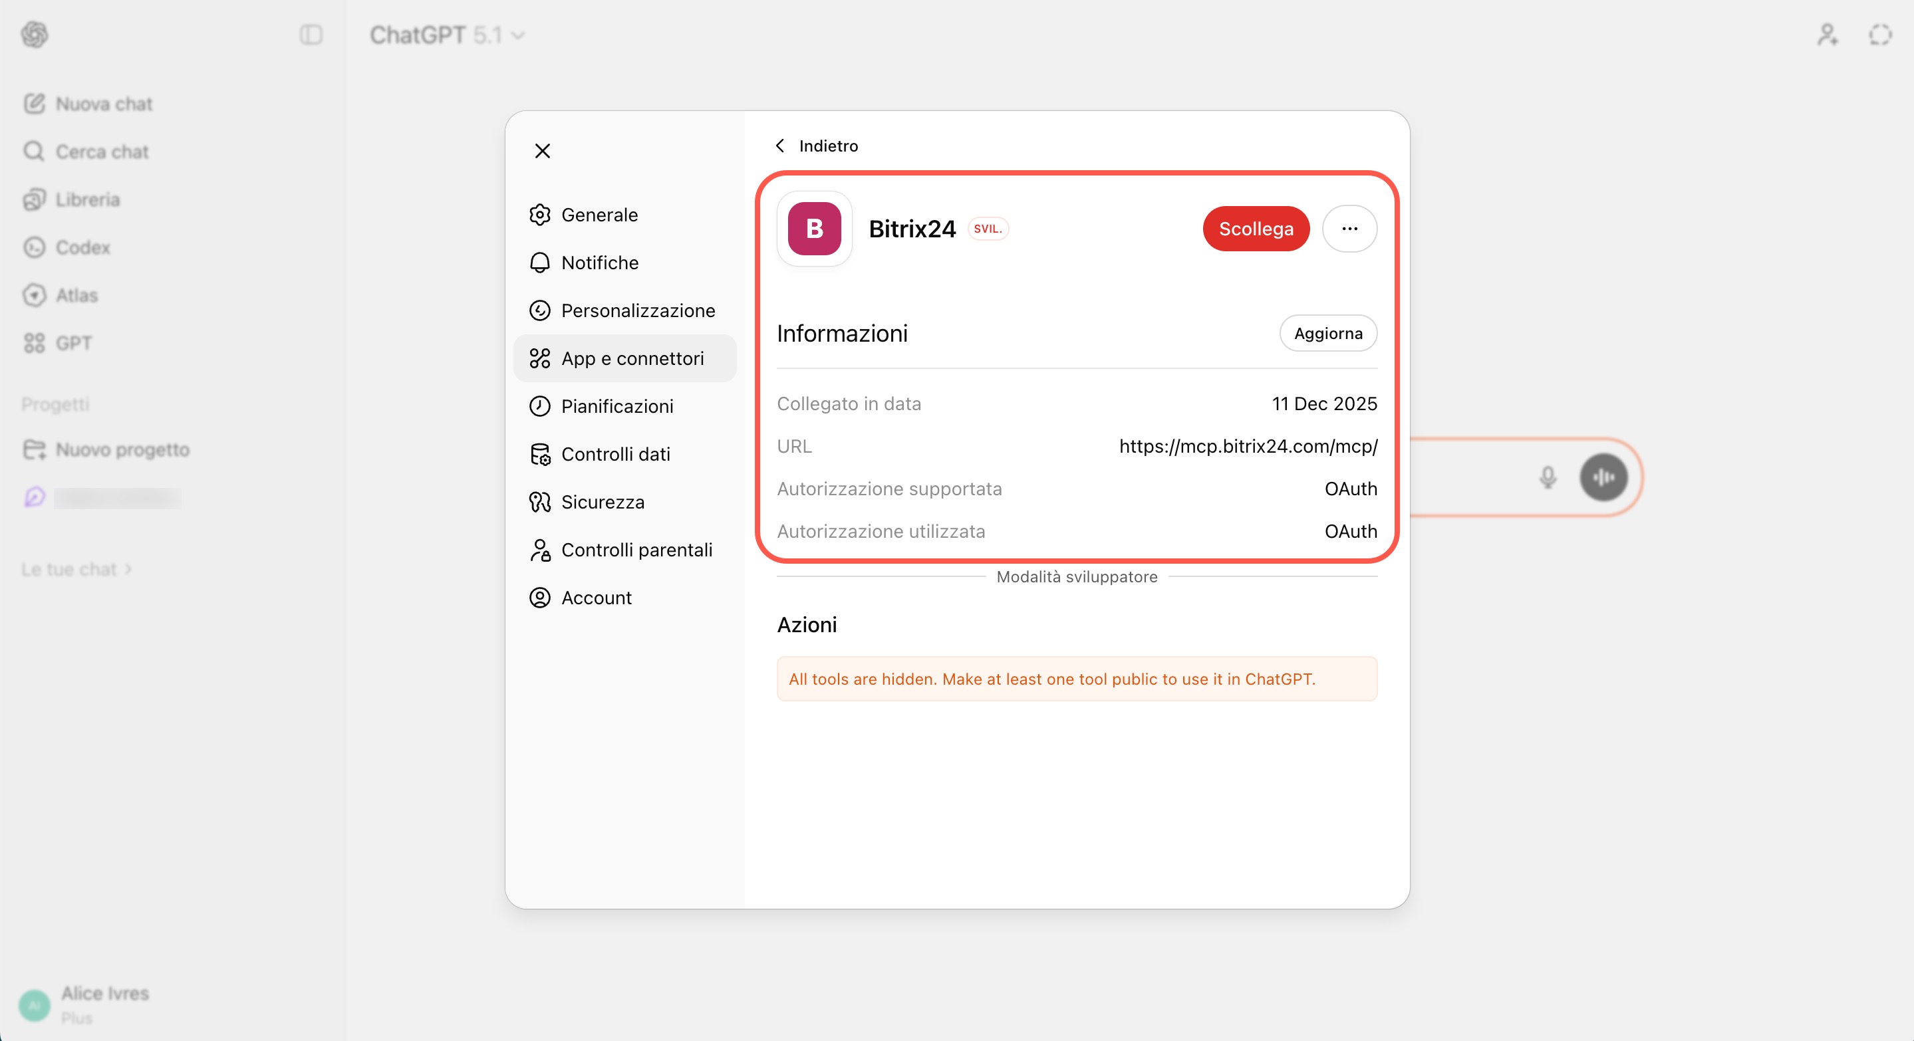This screenshot has height=1041, width=1914.
Task: Click the invite user icon top right
Action: pos(1827,35)
